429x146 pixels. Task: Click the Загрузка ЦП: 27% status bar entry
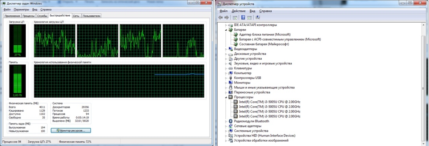click(x=39, y=142)
